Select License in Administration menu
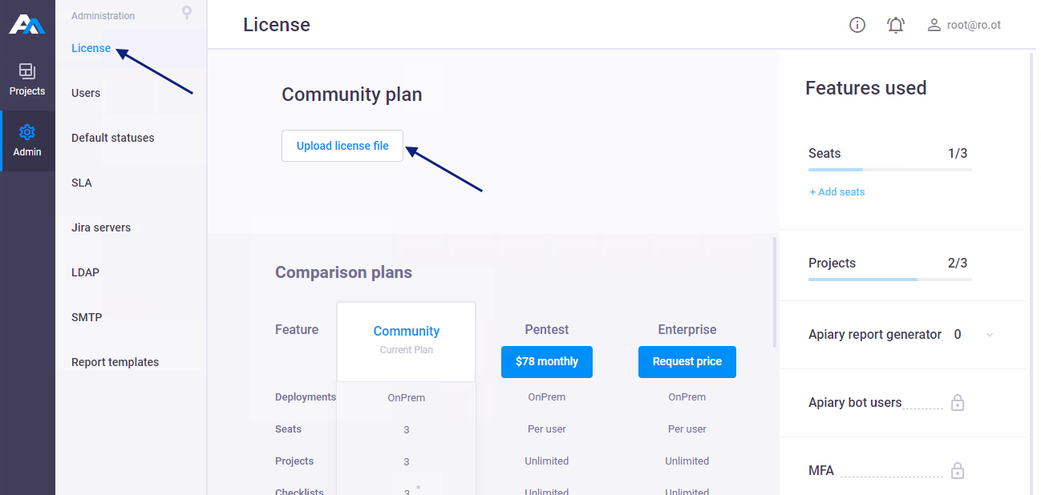1041x495 pixels. click(91, 48)
